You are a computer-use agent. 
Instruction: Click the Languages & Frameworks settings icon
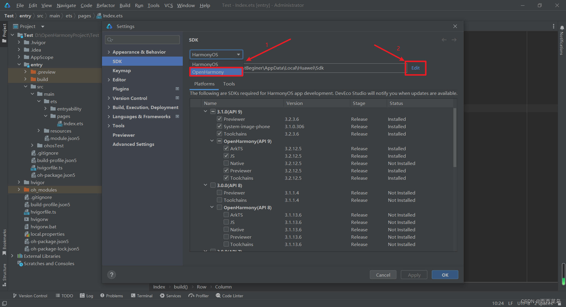click(177, 117)
